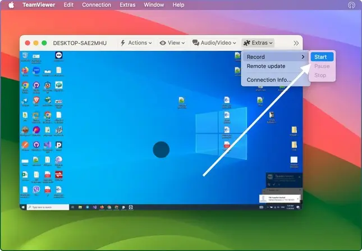362x251 pixels.
Task: Select the Viber desktop shortcut
Action: [x=36, y=191]
